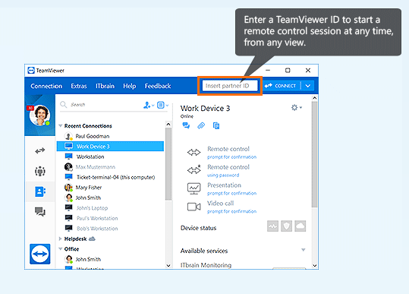Screen dimensions: 409x294
Task: Open the Meeting tab in sidebar
Action: [x=40, y=171]
